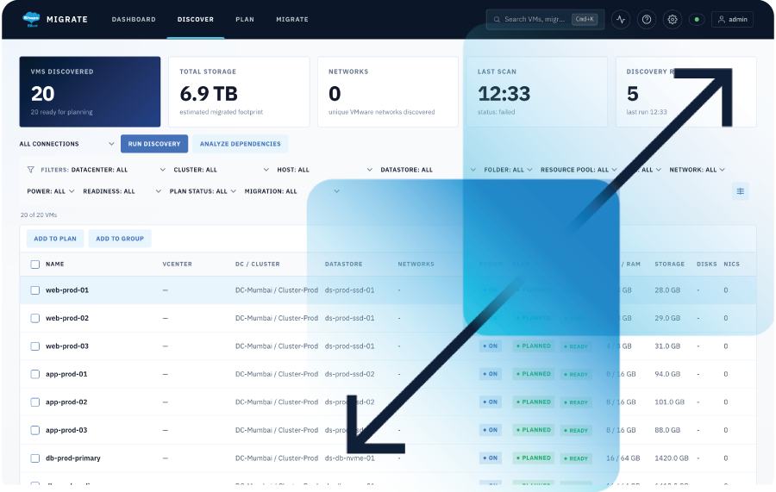Expand the Cluster: All filter
The height and width of the screenshot is (492, 776).
click(222, 170)
